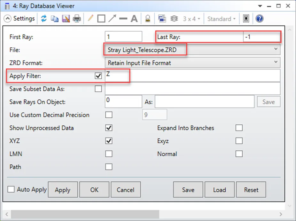The image size is (296, 221).
Task: Open the help icon in toolbar
Action: coord(259,19)
